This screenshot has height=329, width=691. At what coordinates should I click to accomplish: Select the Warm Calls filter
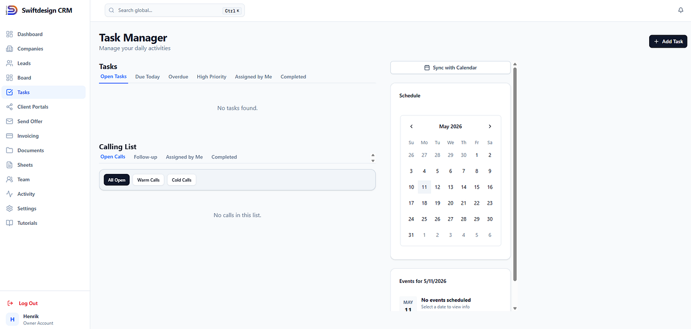pyautogui.click(x=148, y=180)
